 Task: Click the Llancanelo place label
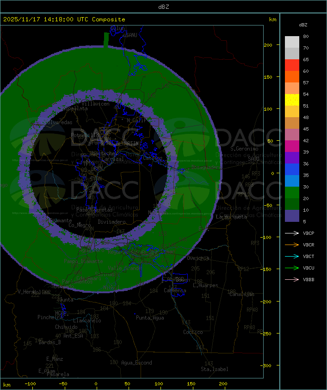[87, 321]
